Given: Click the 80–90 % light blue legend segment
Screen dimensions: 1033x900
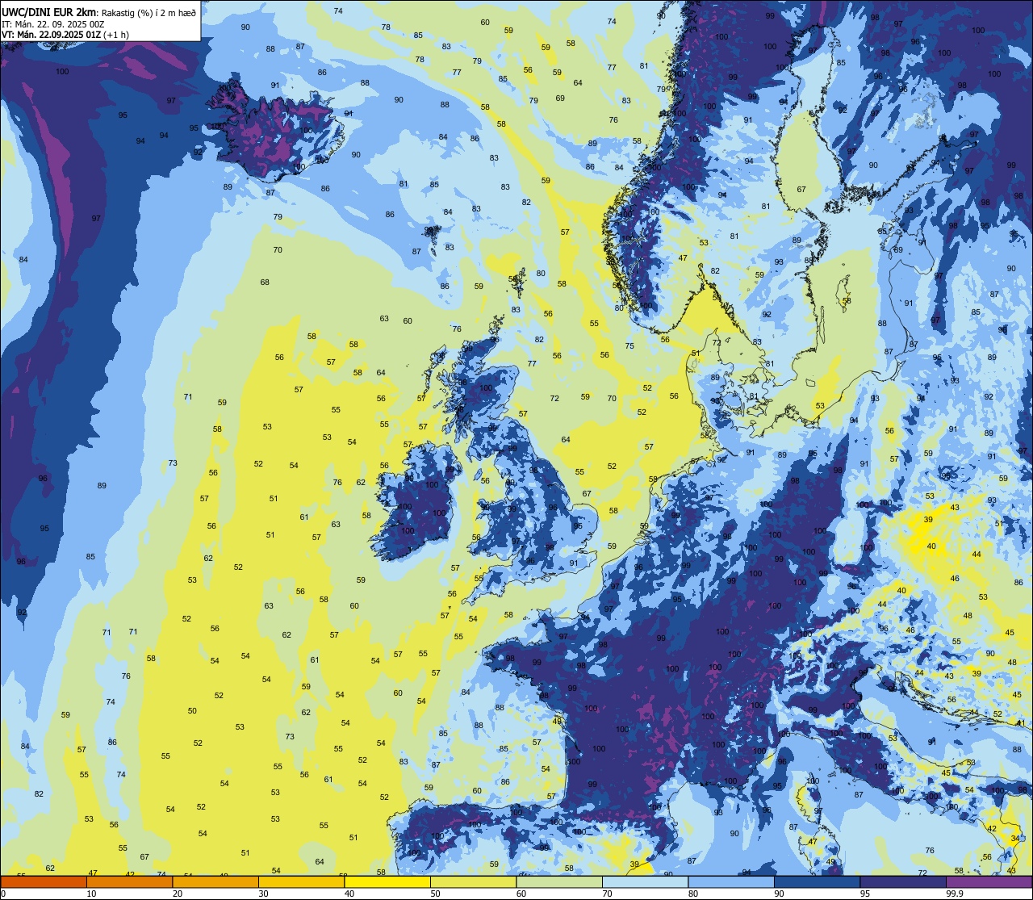Looking at the screenshot, I should 731,882.
